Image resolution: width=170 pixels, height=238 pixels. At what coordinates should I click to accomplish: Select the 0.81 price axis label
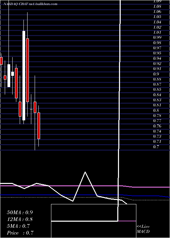click(157, 105)
